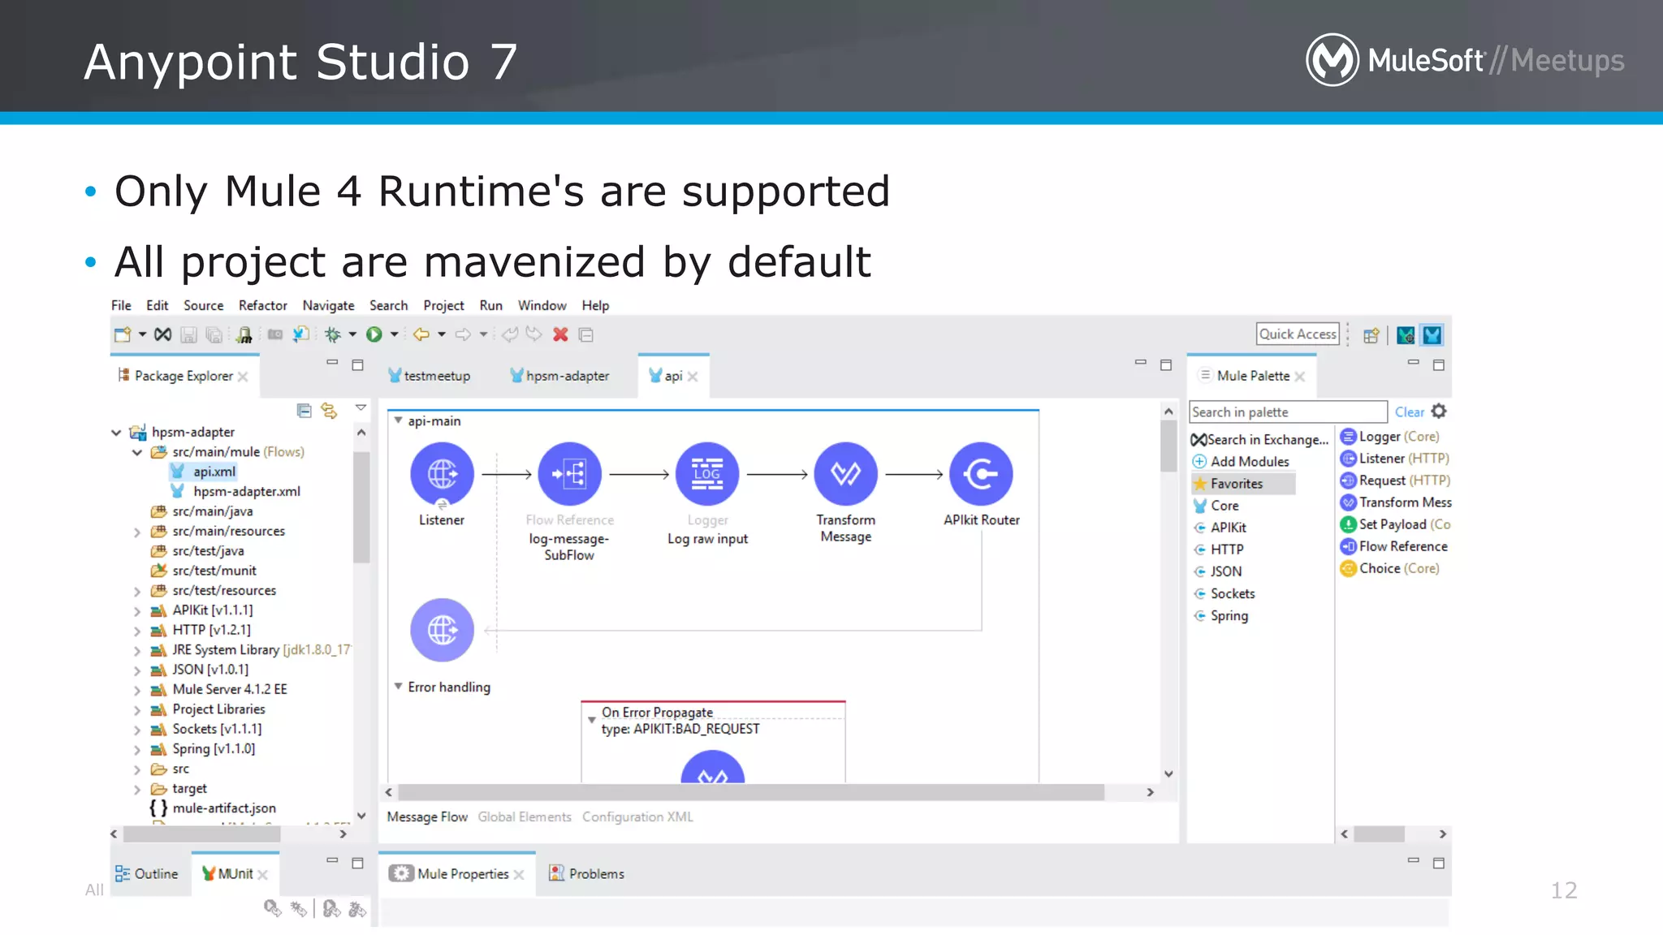The width and height of the screenshot is (1663, 935).
Task: Select Request (HTTP) in Mule Palette
Action: 1394,480
